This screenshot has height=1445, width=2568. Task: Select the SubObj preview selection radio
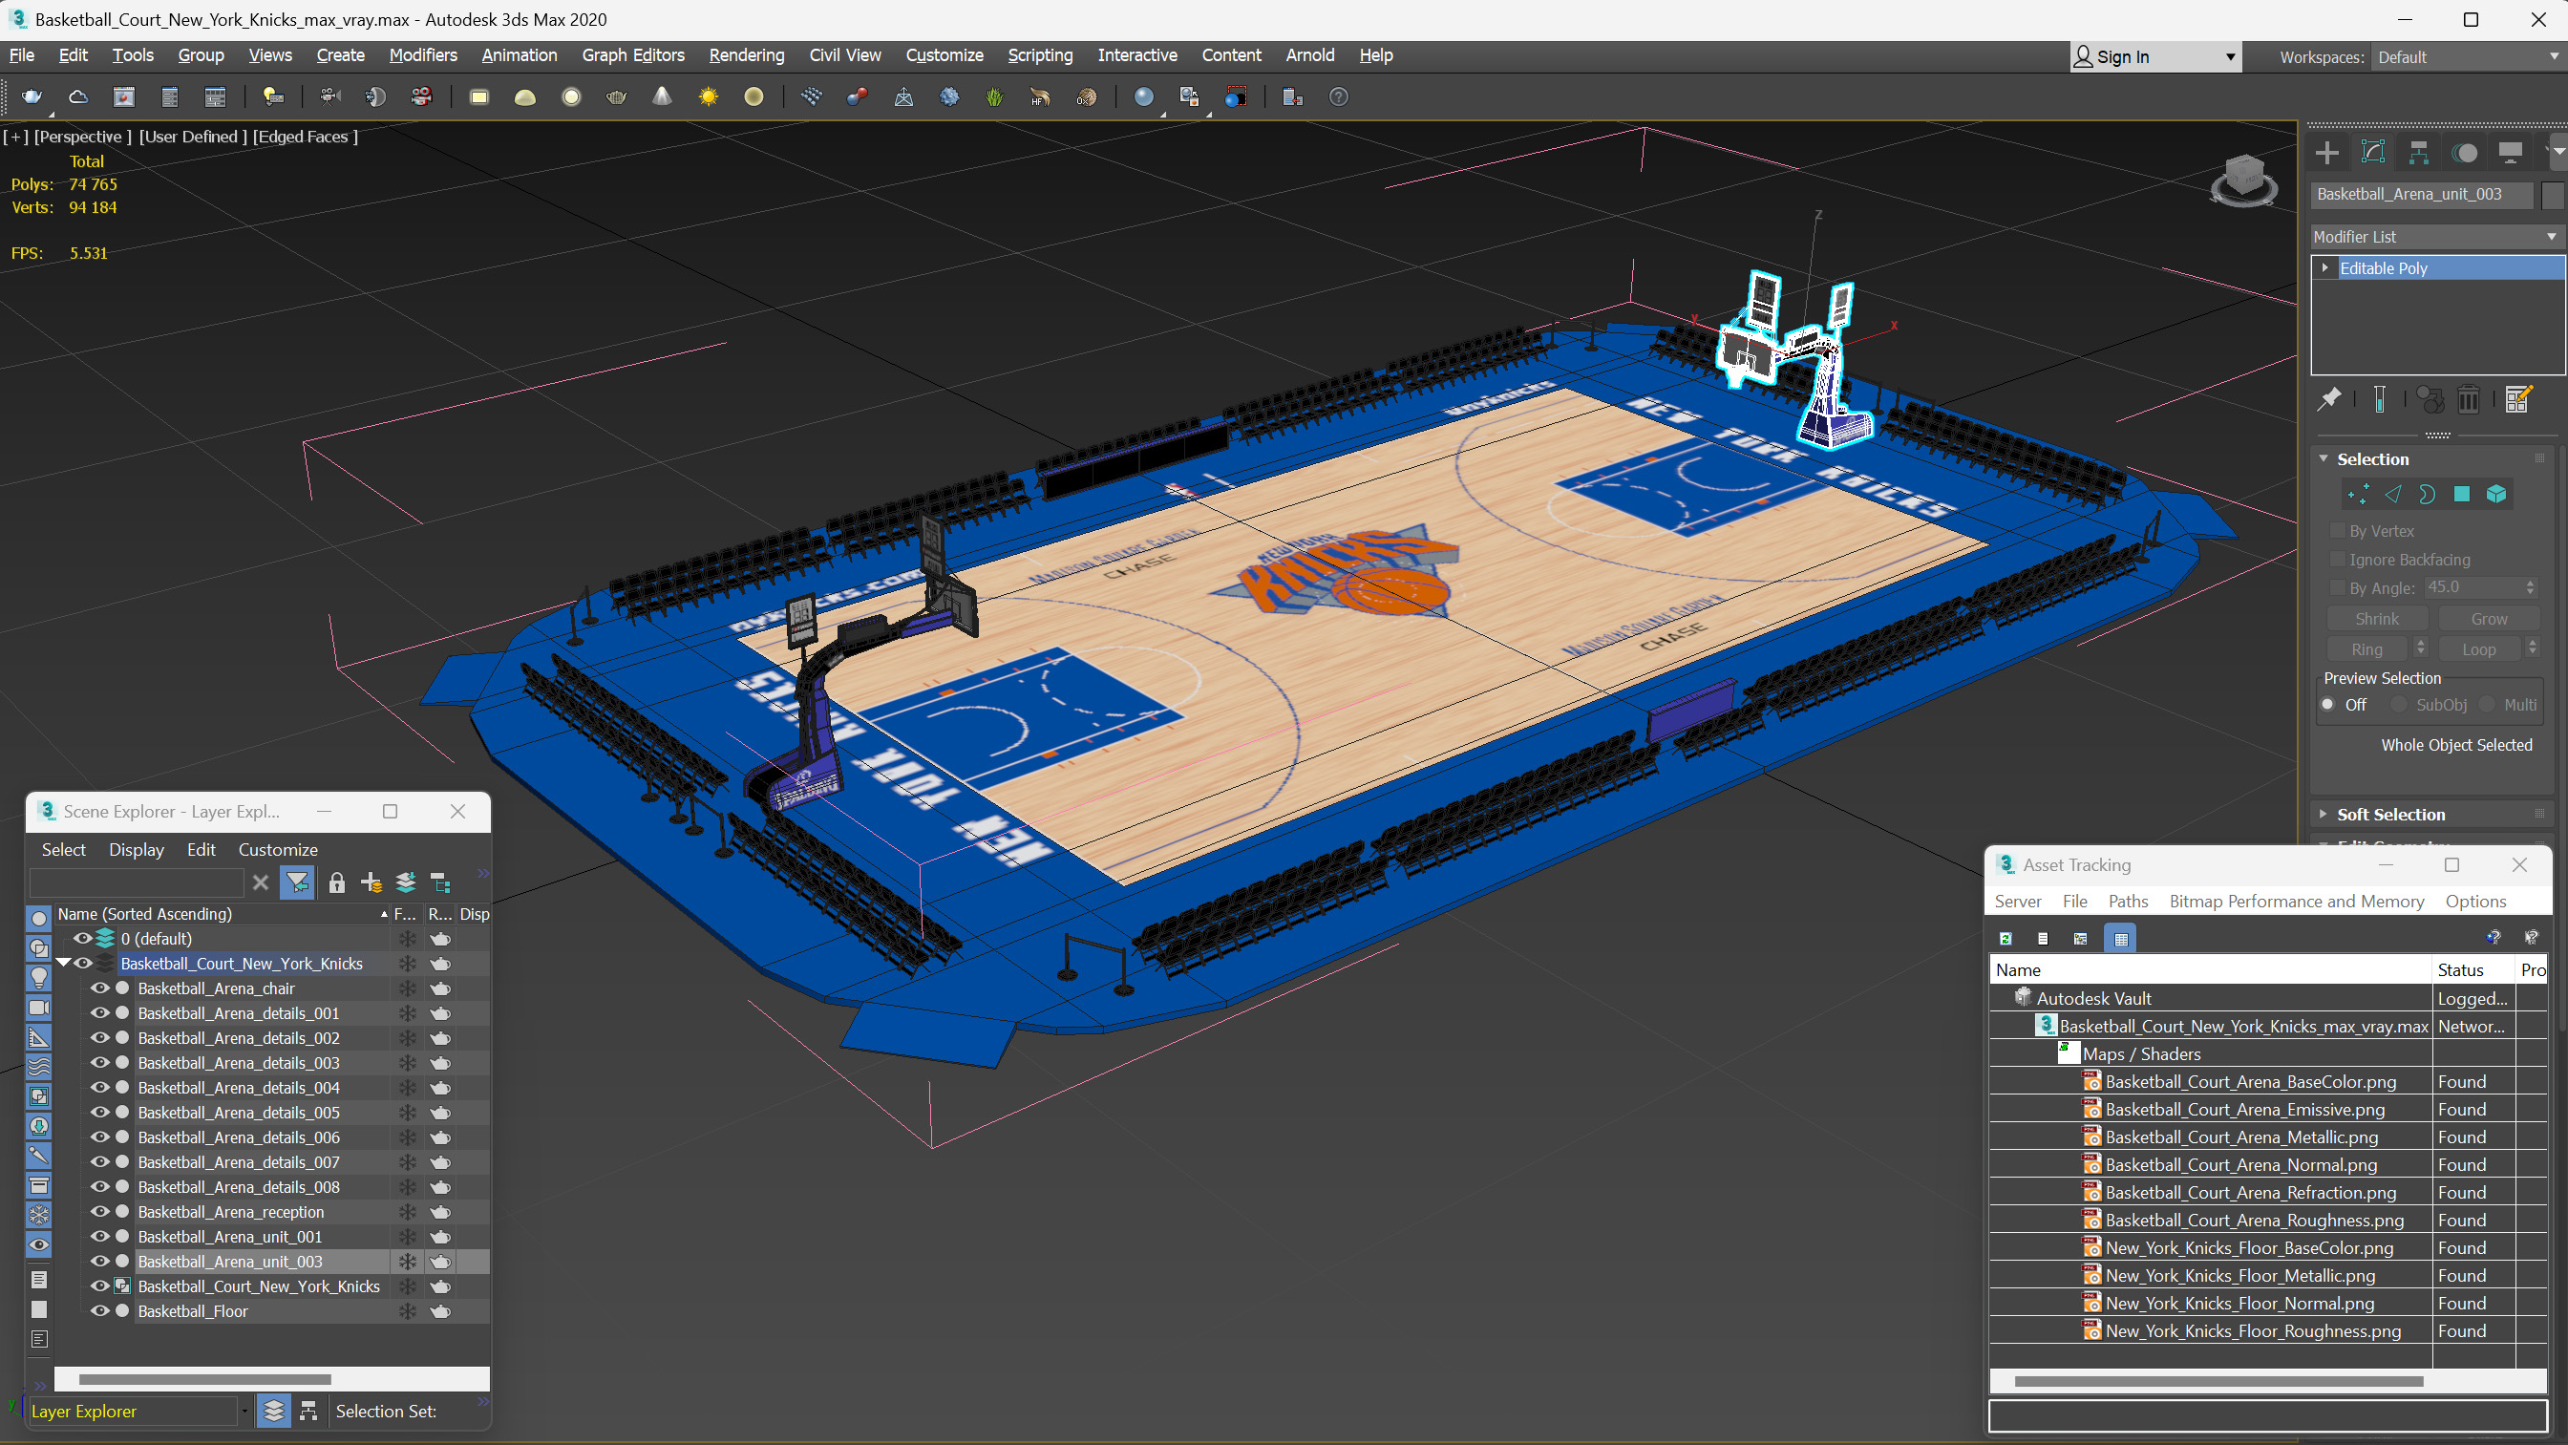[2399, 705]
